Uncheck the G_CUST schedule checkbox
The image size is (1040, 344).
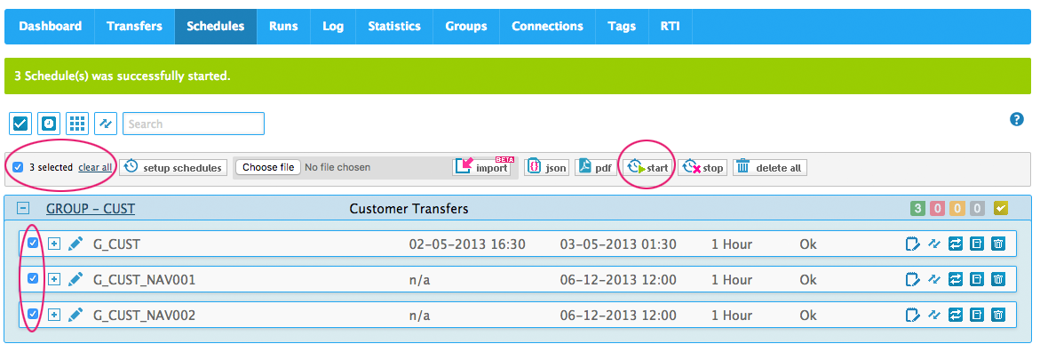tap(33, 243)
